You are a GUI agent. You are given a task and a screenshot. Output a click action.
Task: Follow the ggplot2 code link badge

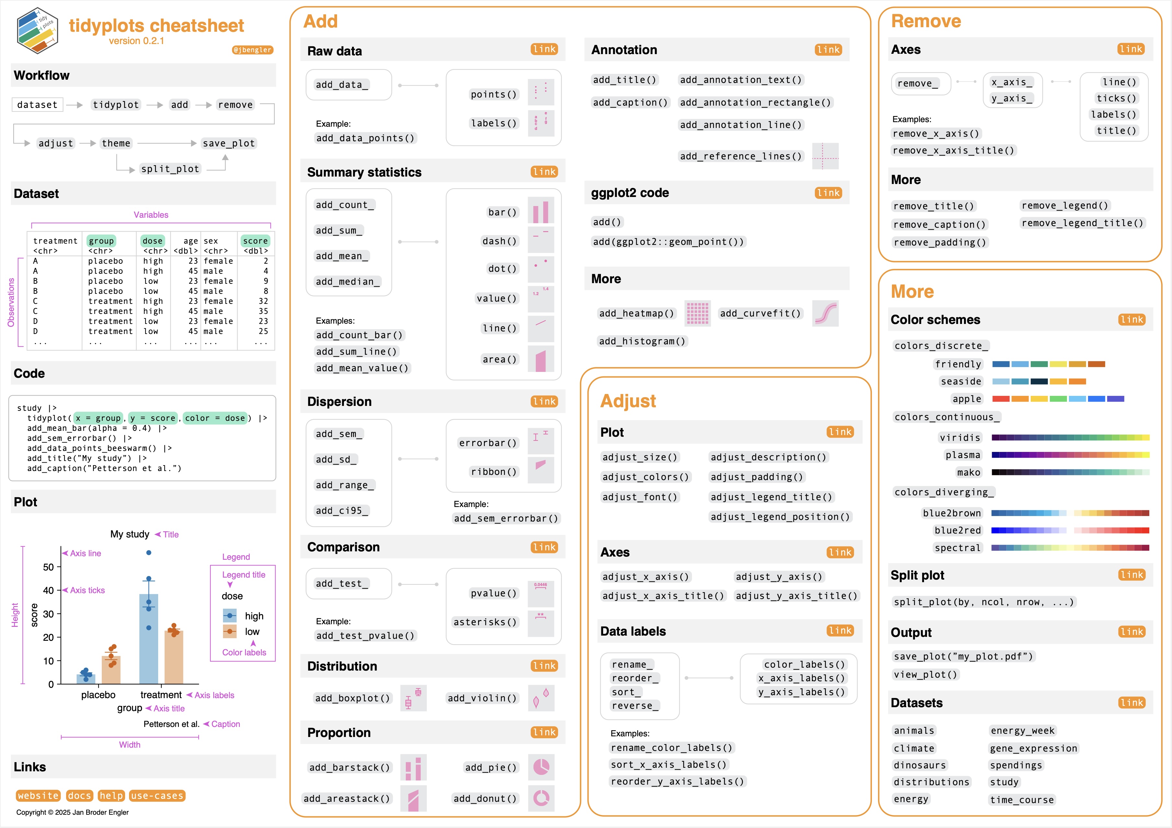pyautogui.click(x=828, y=193)
